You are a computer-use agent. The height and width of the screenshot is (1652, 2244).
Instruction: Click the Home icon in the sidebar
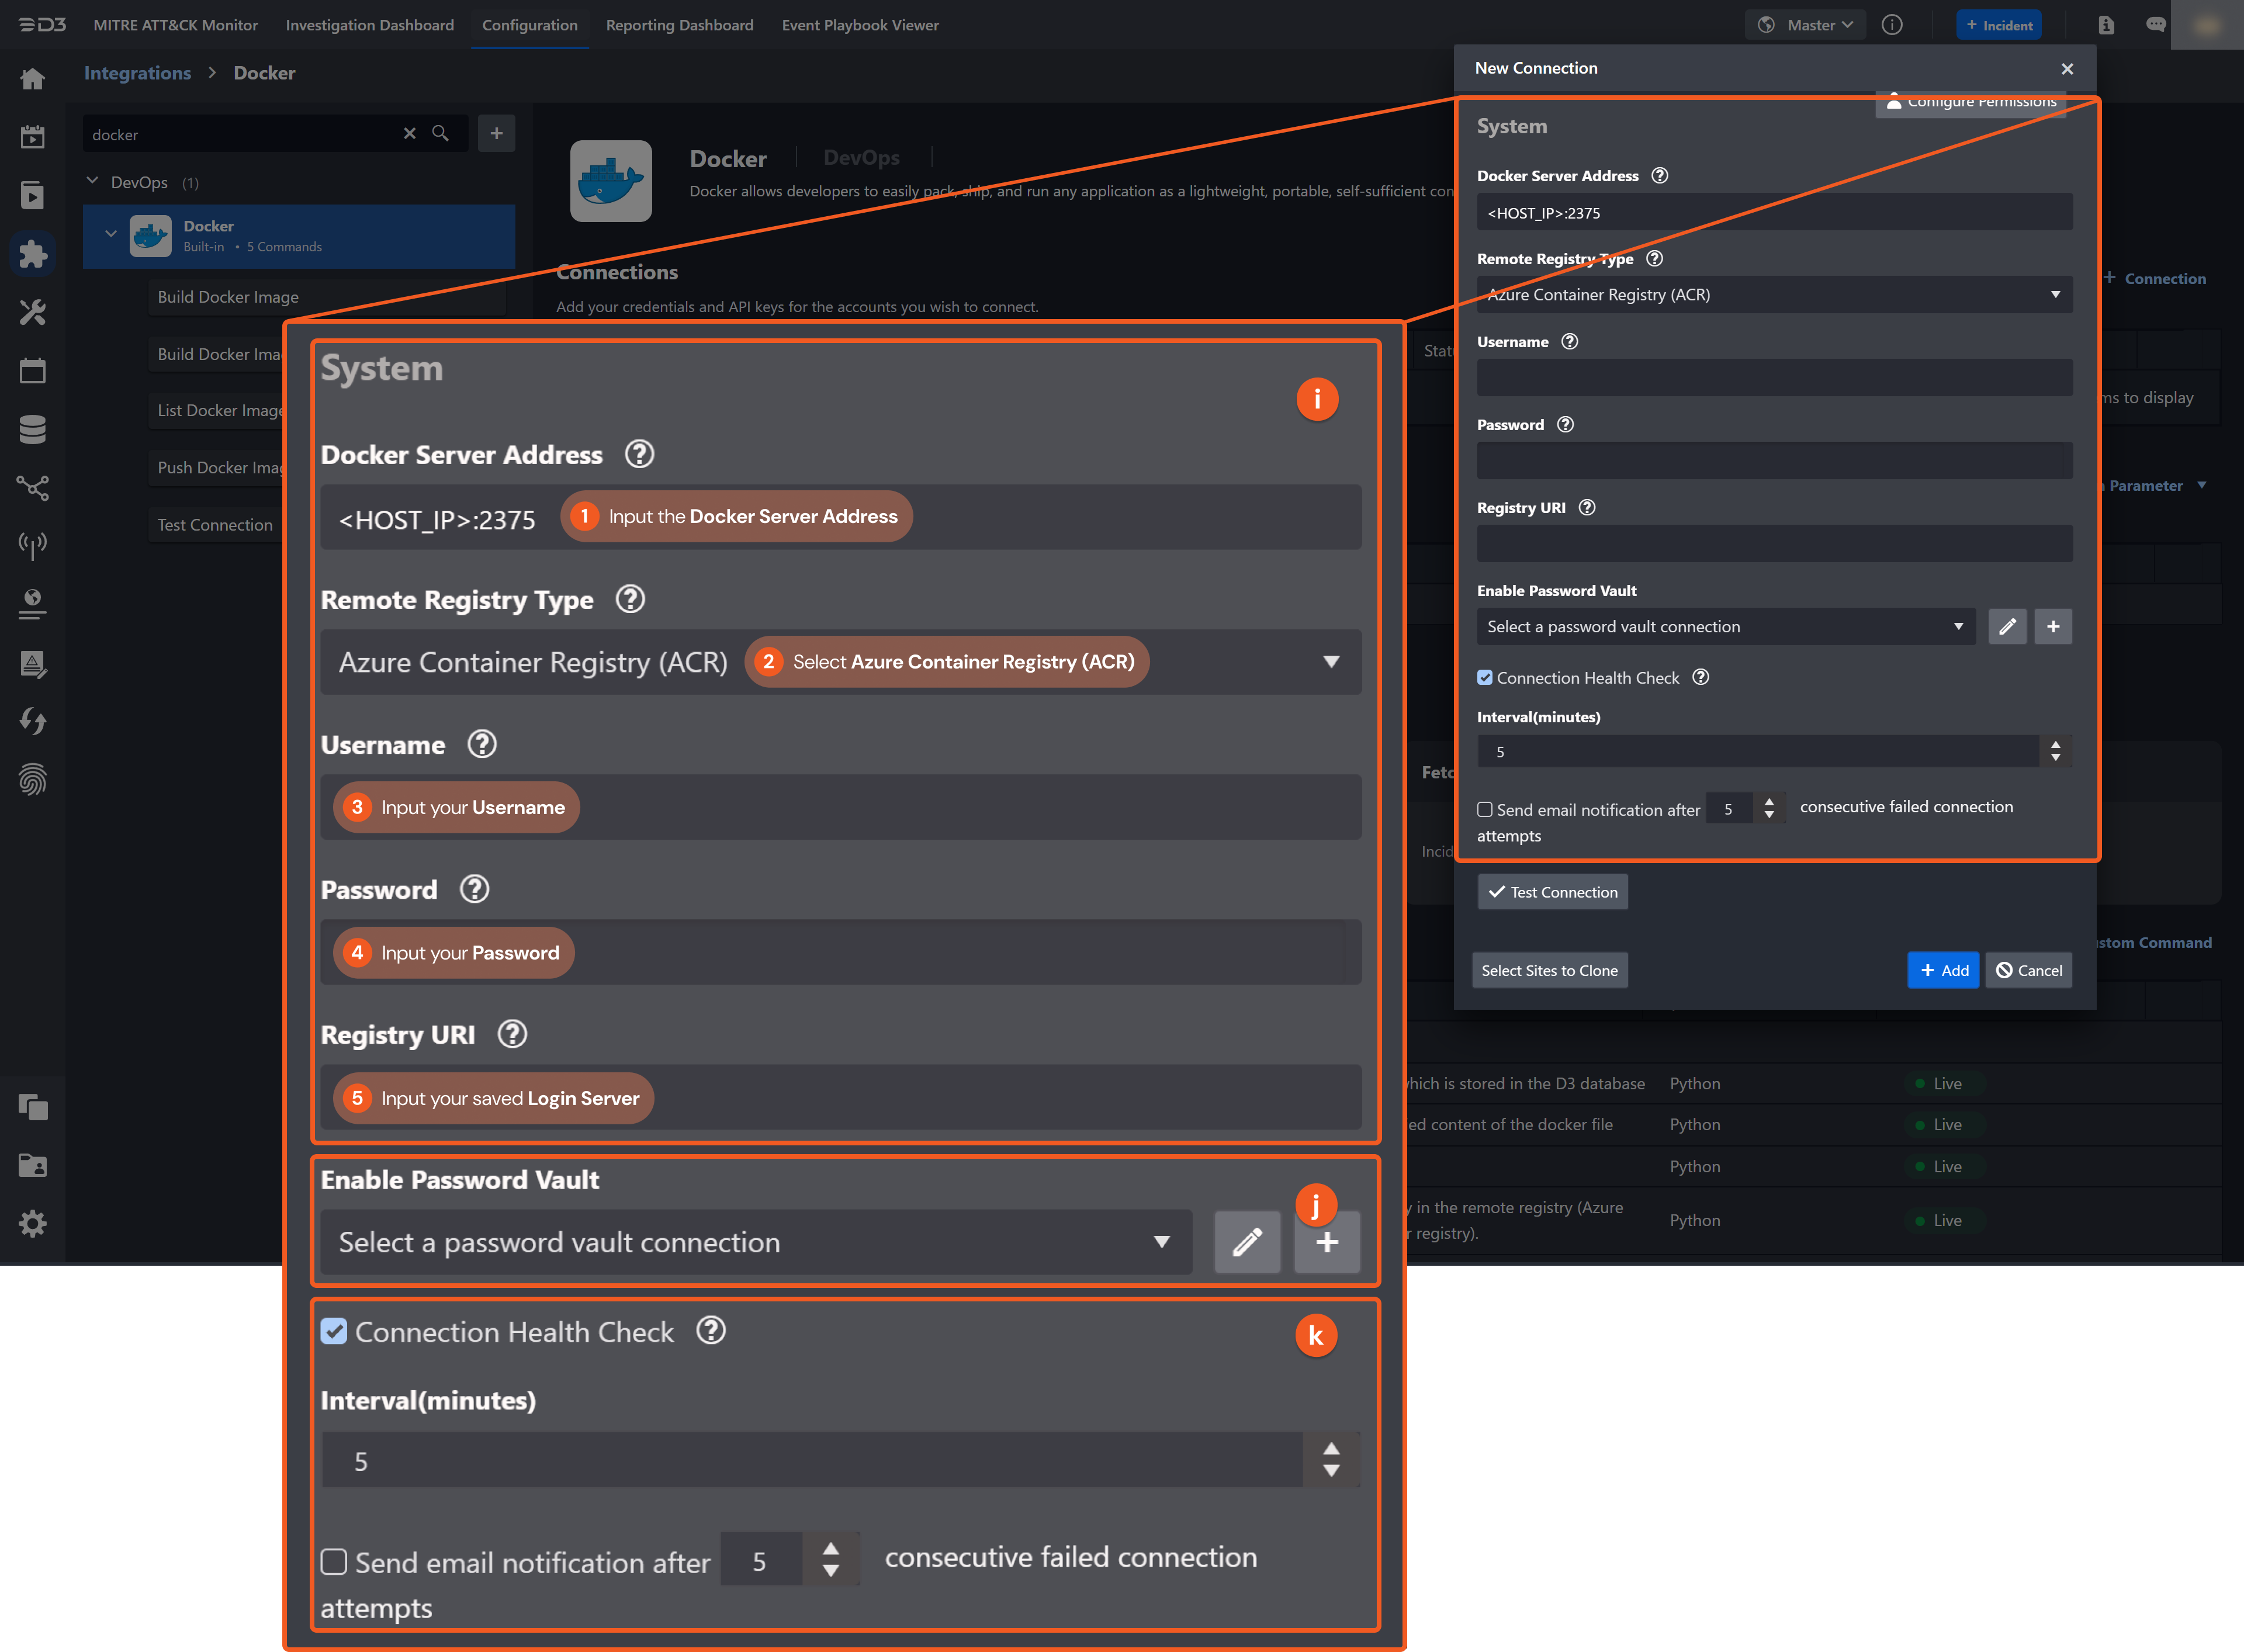point(33,78)
